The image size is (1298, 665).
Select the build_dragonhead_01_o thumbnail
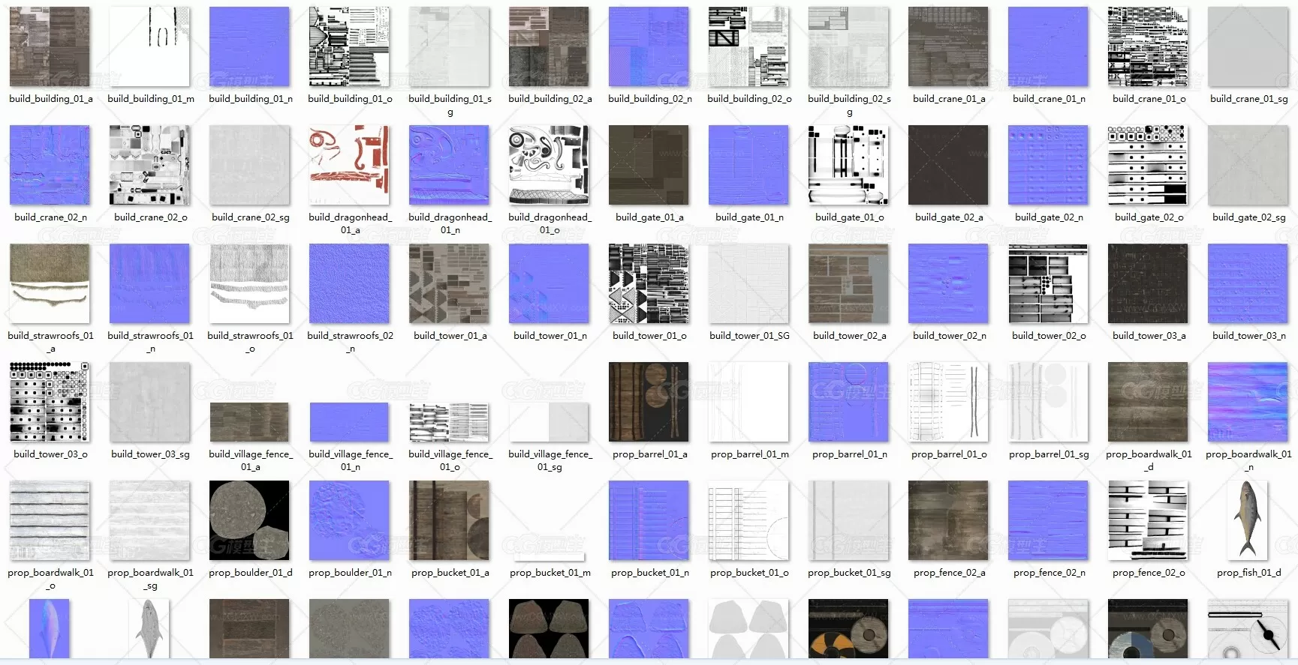coord(549,165)
